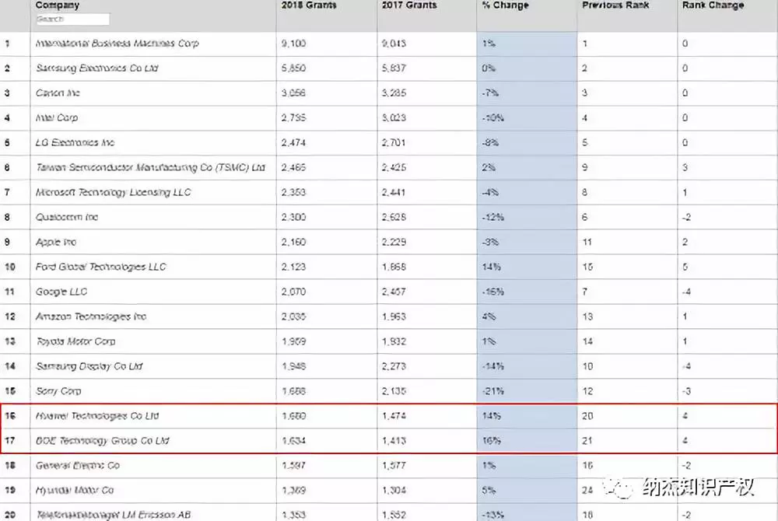
Task: Click Microsoft Technology Licensing LLC
Action: pos(113,193)
